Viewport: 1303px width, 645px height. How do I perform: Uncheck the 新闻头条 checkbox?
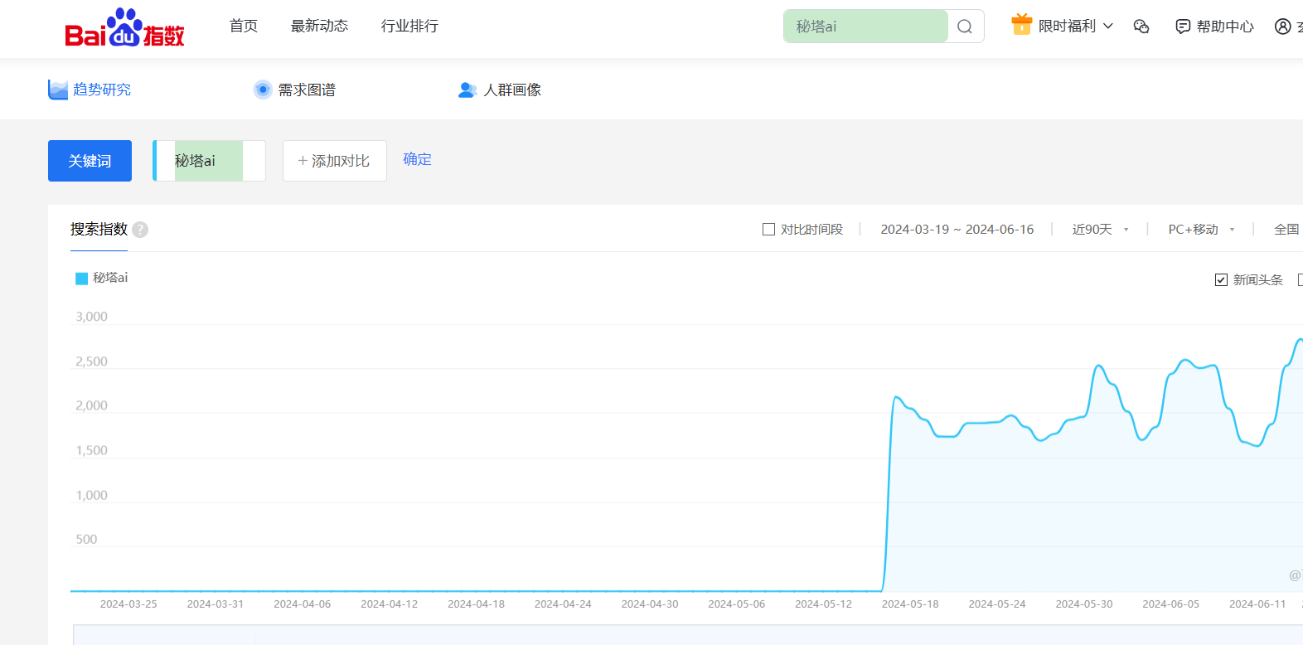pos(1221,280)
